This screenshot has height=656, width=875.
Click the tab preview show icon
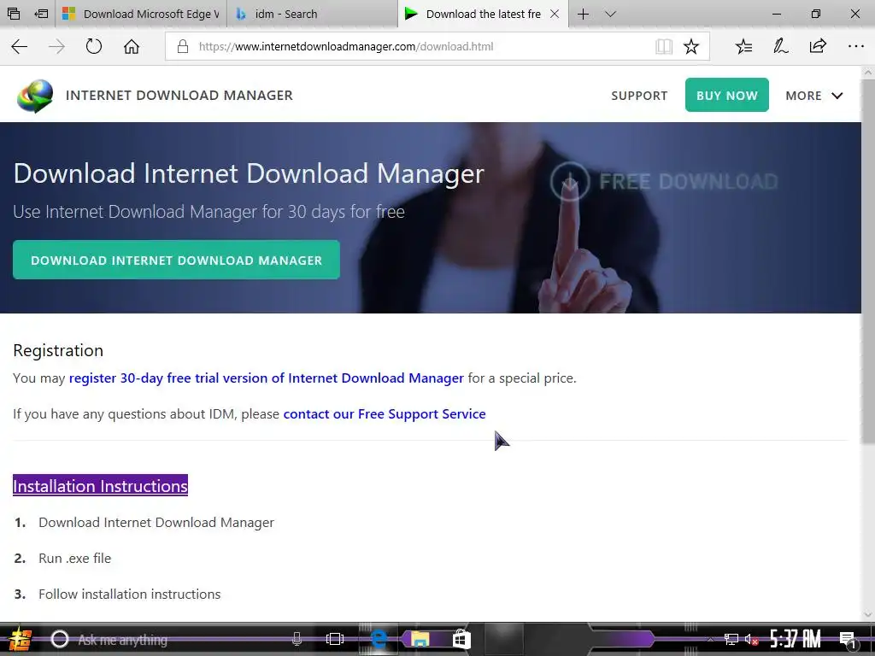click(14, 14)
